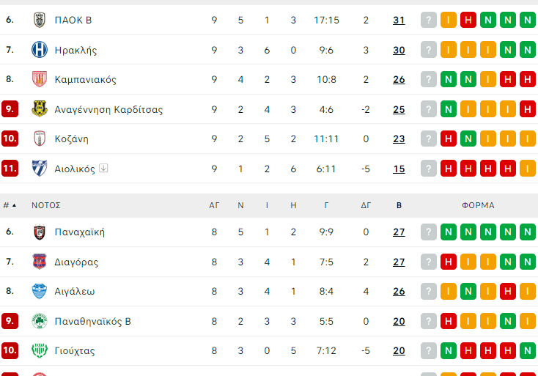Click ΠΑΟΚ Β's red Η form badge
Viewport: 538px width, 376px height.
coord(468,21)
